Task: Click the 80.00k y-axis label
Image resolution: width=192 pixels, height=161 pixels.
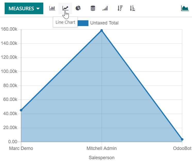Action: pos(9,86)
